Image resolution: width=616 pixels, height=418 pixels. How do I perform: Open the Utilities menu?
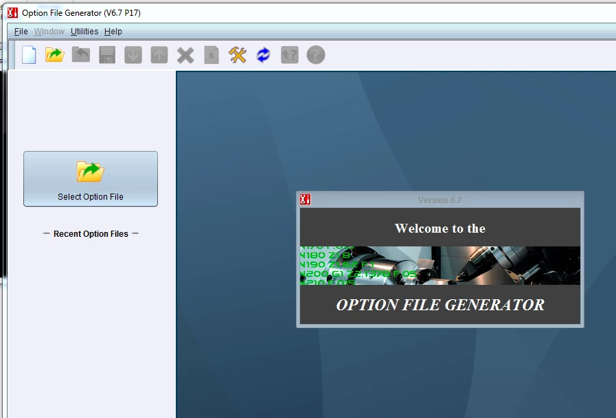(x=84, y=32)
